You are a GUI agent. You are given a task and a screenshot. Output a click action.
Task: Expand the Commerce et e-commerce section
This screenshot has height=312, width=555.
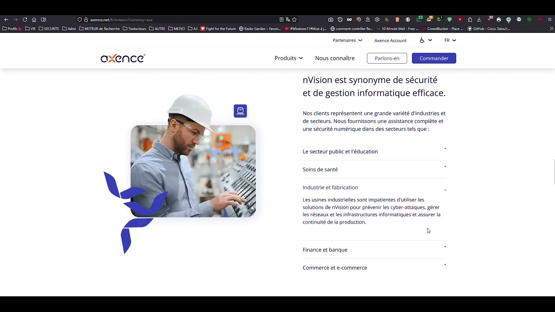point(374,268)
